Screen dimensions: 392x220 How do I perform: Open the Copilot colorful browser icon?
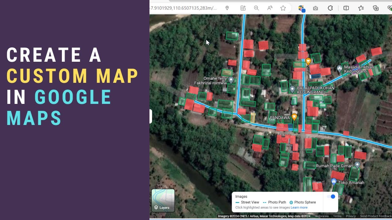pos(302,9)
